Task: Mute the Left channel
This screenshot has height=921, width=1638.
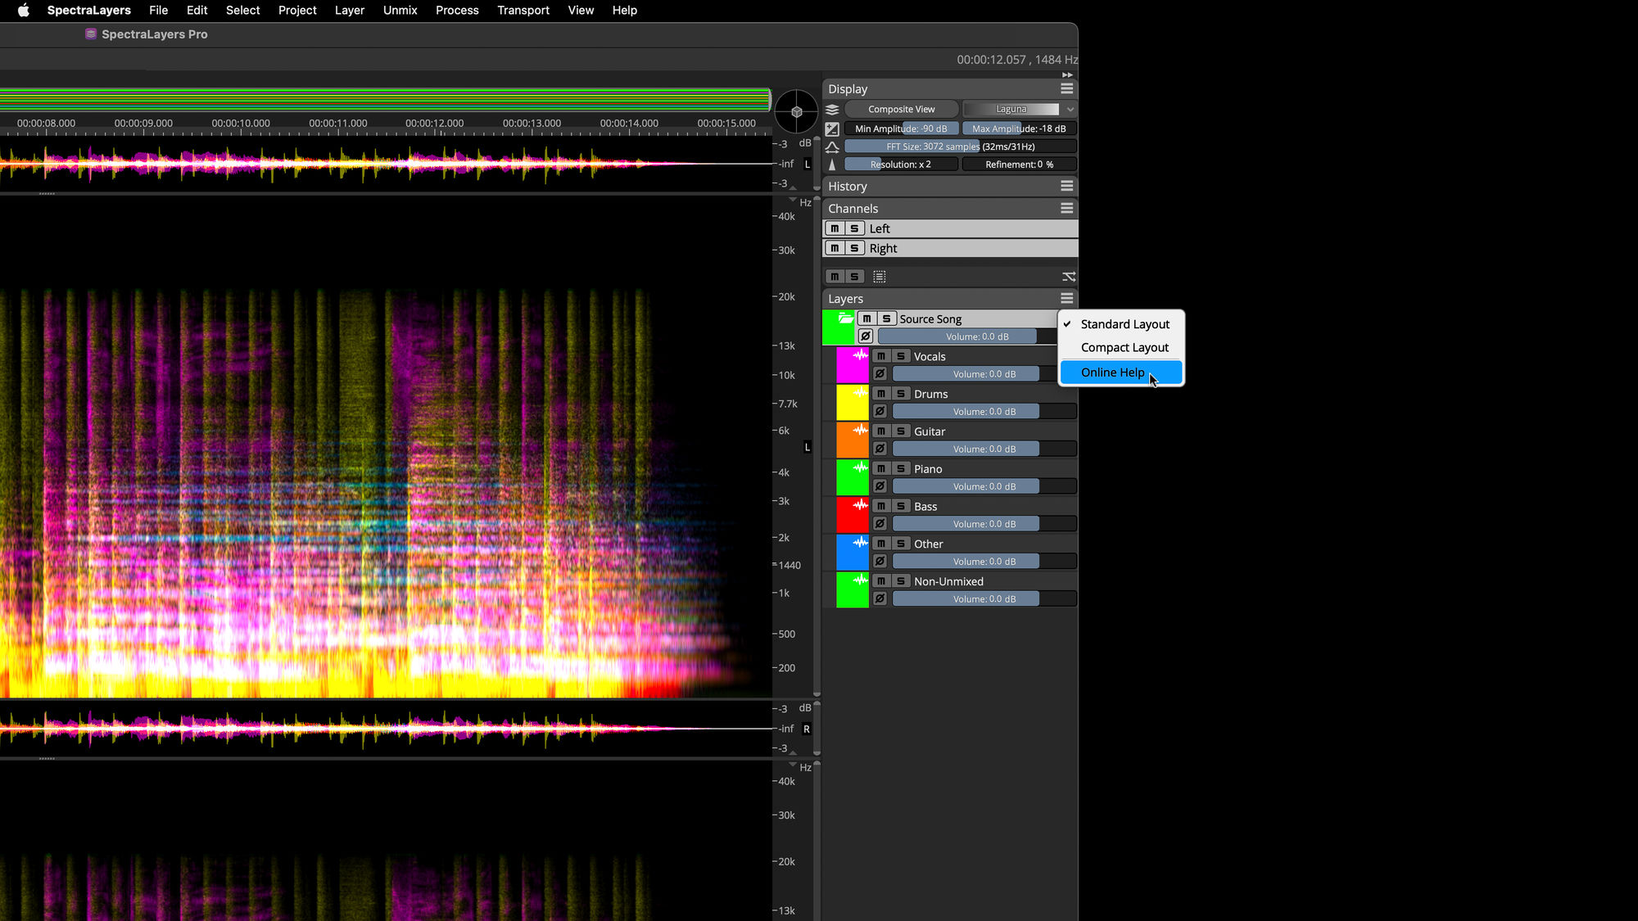Action: click(x=836, y=228)
